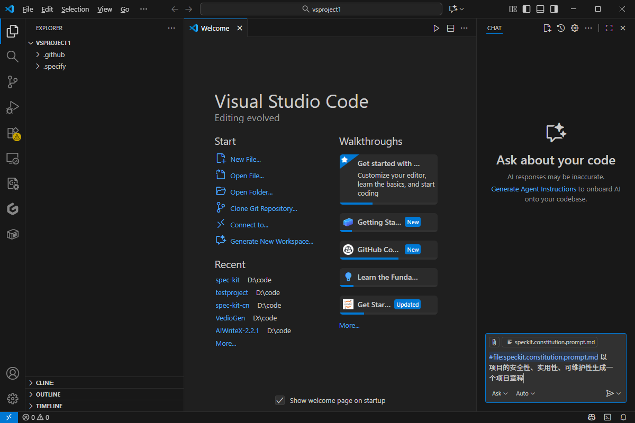The image size is (635, 423).
Task: Toggle the bottom panel visibility
Action: click(x=540, y=9)
